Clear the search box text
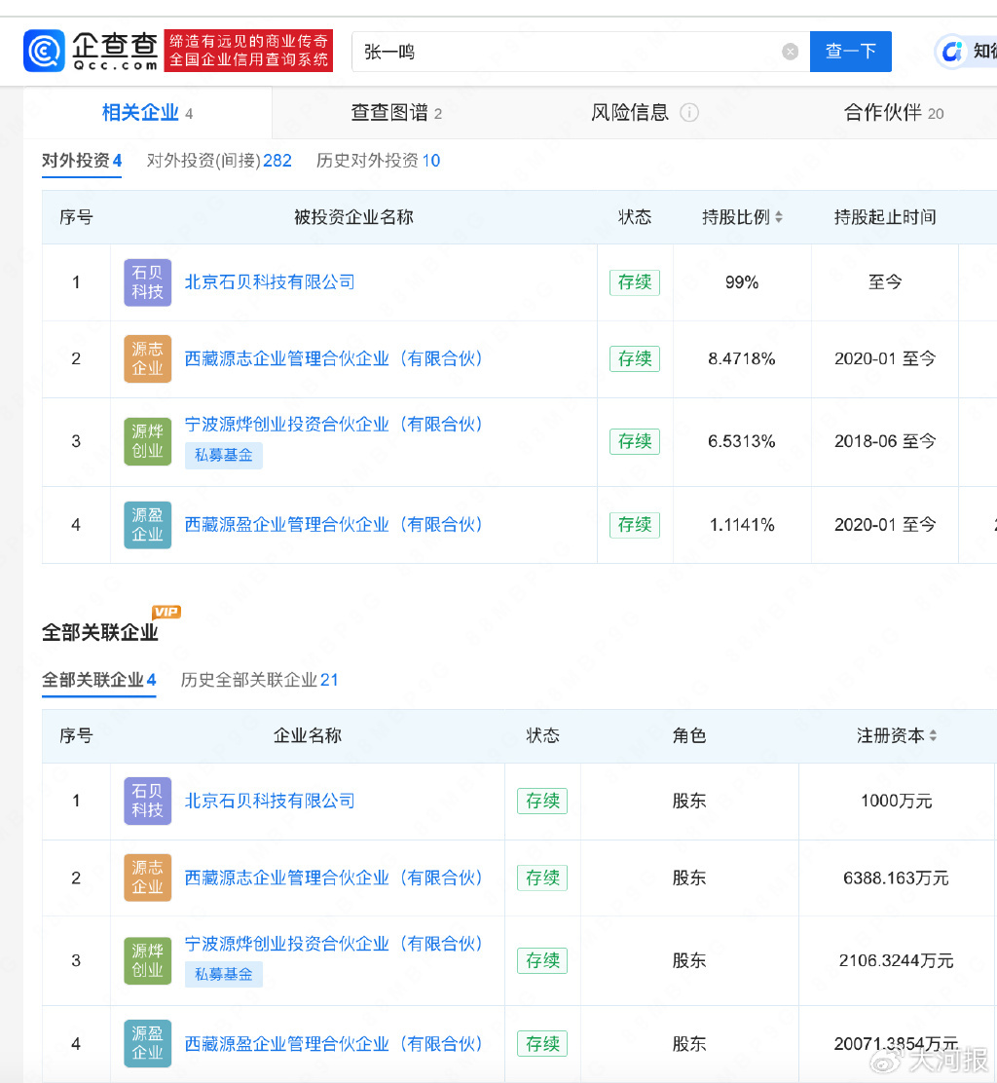Screen dimensions: 997x1083 click(790, 52)
